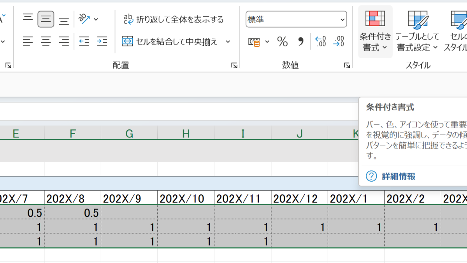Screen dimensions: 467x263
Task: Apply comma style number format
Action: pos(300,41)
